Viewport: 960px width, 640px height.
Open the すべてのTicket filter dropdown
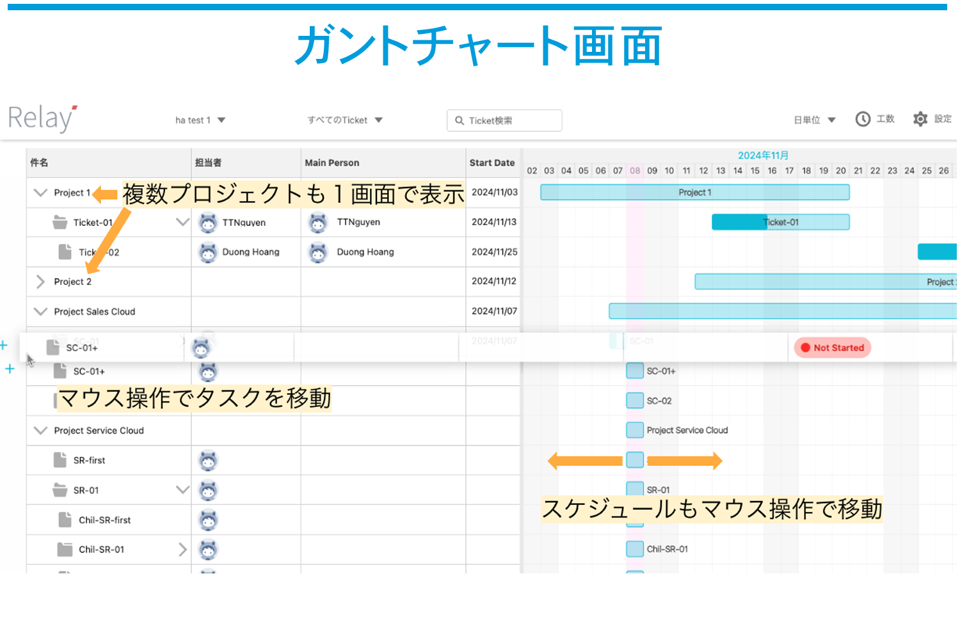(344, 120)
